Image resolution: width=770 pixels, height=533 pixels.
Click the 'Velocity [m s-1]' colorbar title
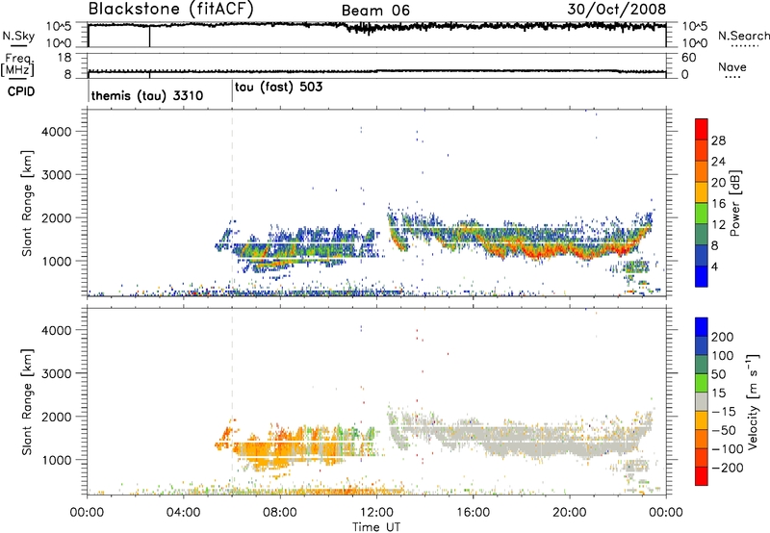tap(752, 401)
